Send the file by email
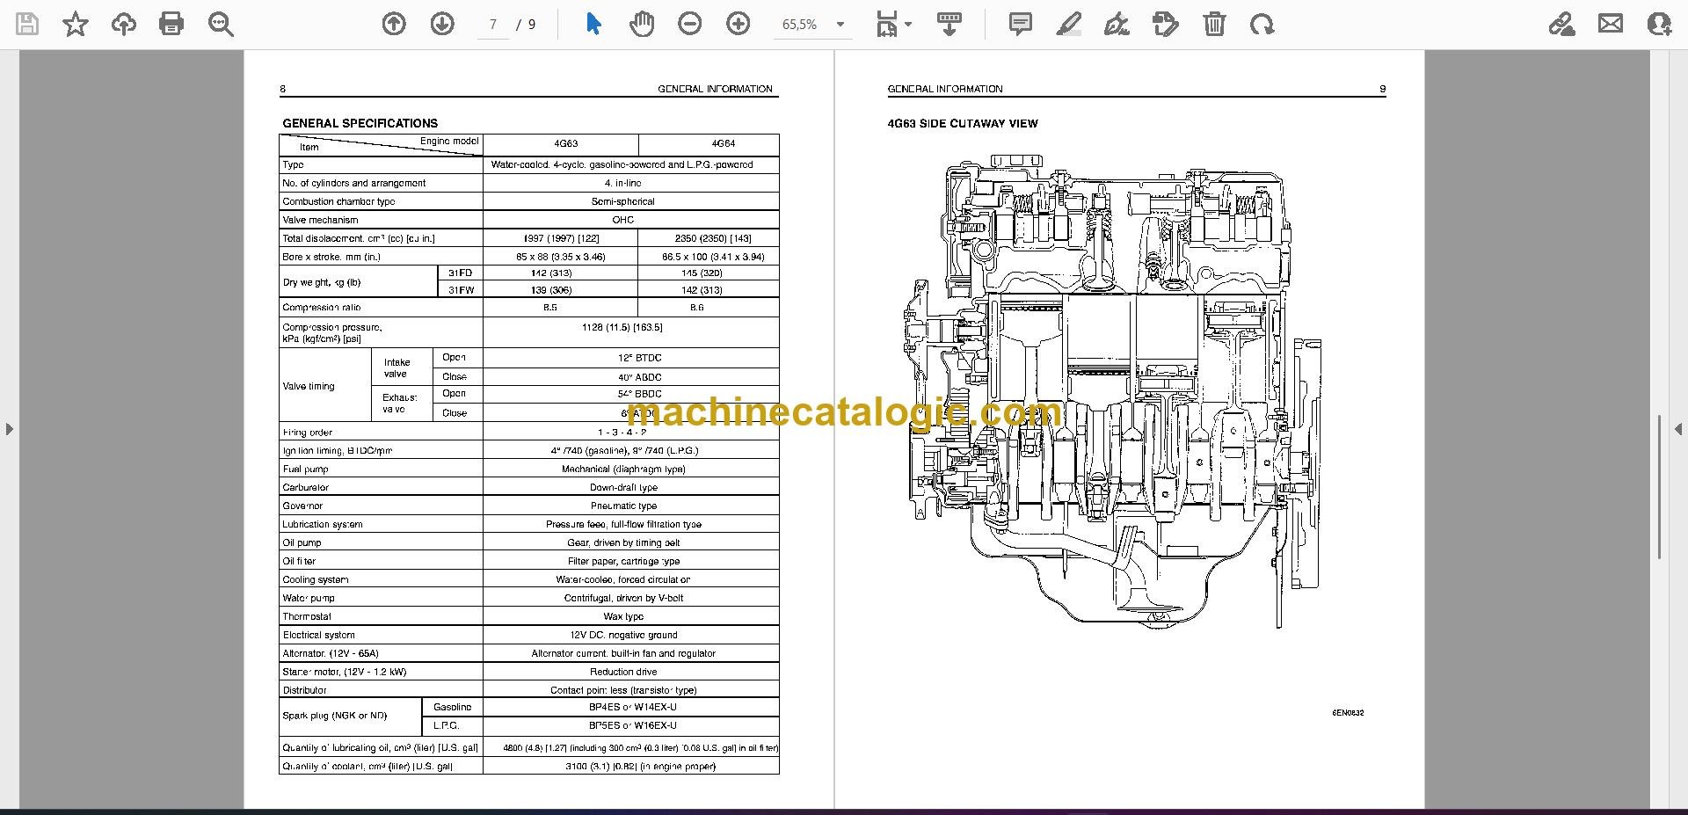1688x815 pixels. [1611, 25]
